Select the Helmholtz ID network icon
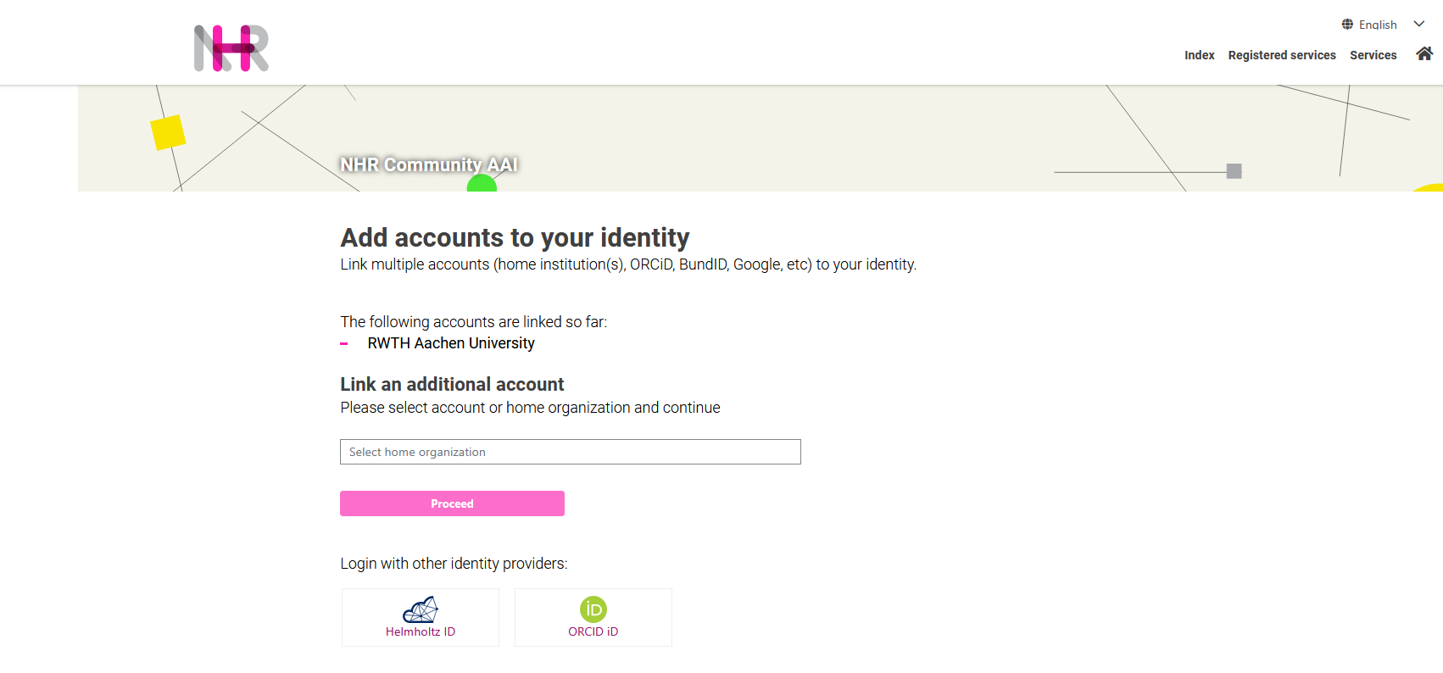Image resolution: width=1443 pixels, height=673 pixels. (x=420, y=609)
